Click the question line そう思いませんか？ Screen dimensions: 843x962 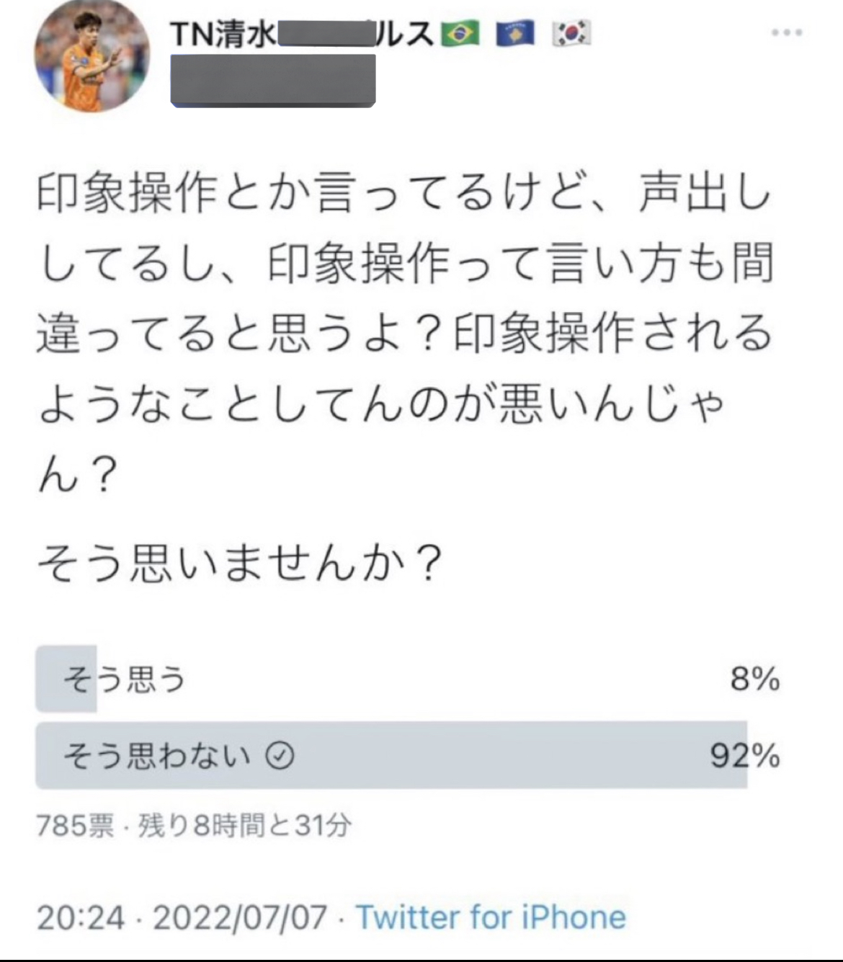click(239, 562)
